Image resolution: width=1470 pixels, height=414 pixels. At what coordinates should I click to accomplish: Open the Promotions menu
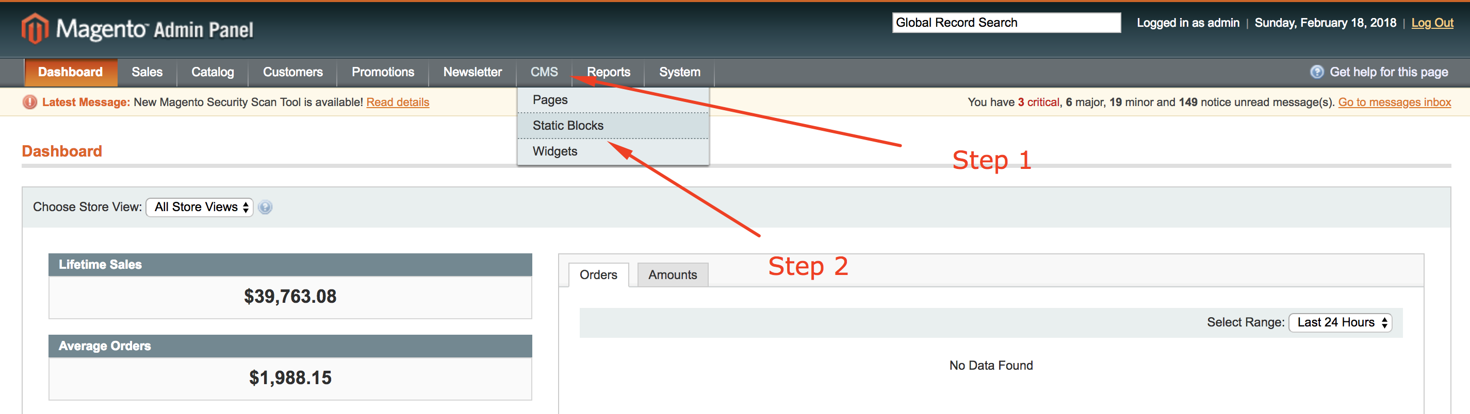(x=383, y=72)
